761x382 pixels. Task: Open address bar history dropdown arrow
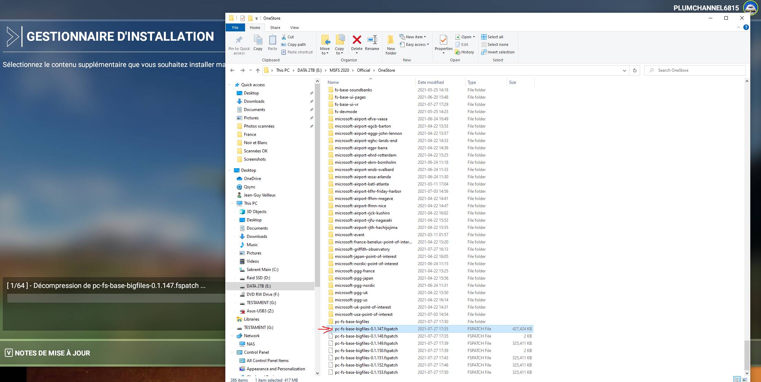pos(624,70)
